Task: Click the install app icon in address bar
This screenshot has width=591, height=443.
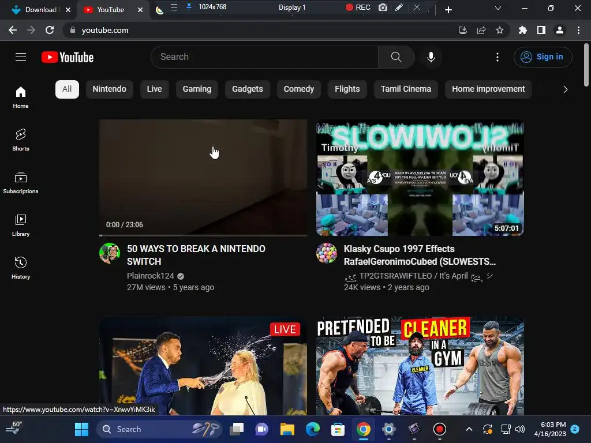Action: 462,30
